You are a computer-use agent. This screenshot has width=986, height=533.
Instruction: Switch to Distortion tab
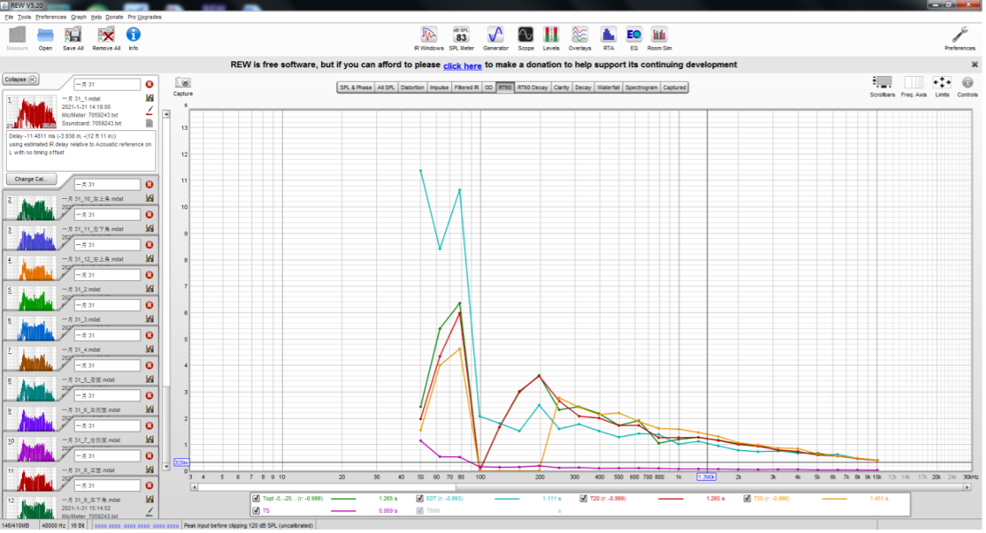(412, 87)
